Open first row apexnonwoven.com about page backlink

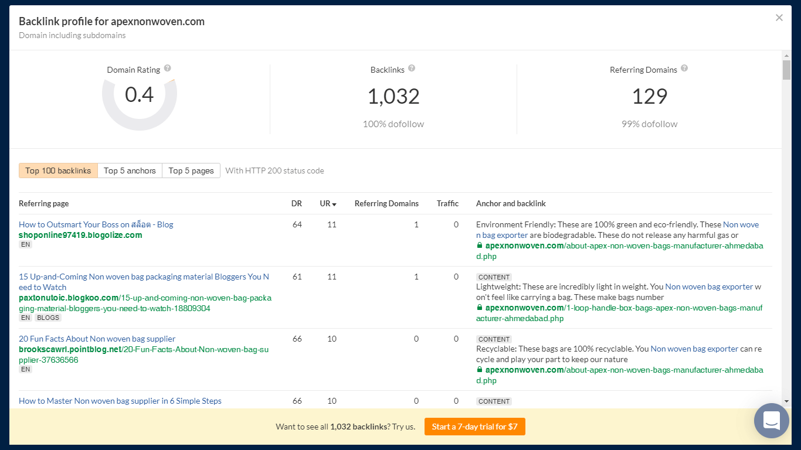[619, 251]
